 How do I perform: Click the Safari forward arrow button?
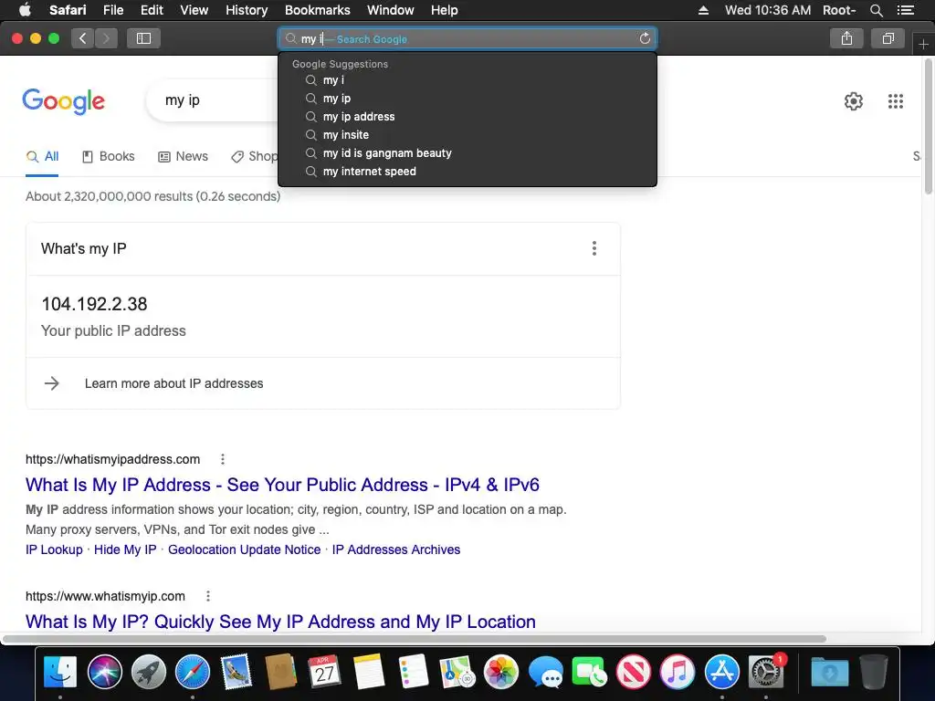[x=106, y=38]
